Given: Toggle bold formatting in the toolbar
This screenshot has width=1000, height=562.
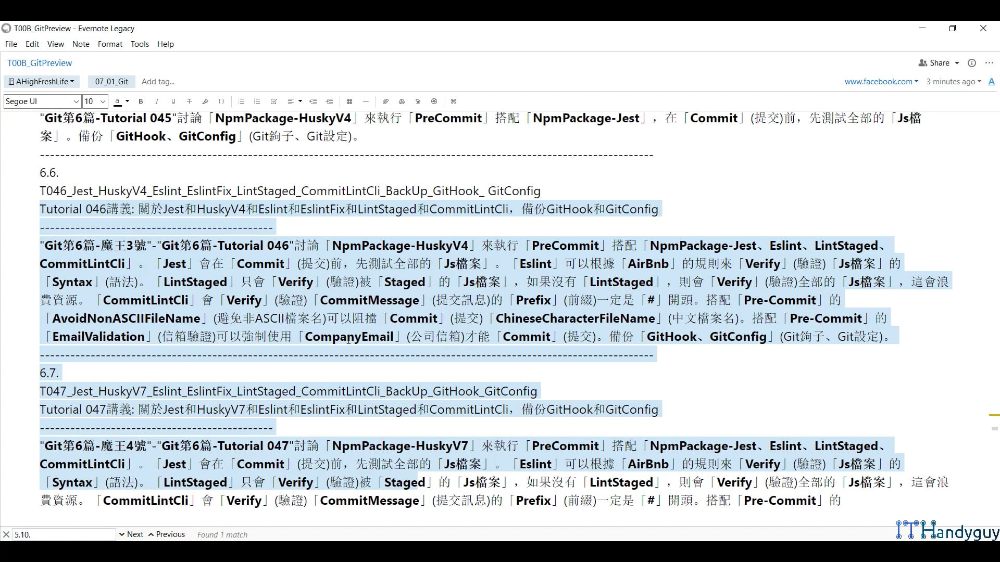Looking at the screenshot, I should (x=141, y=101).
